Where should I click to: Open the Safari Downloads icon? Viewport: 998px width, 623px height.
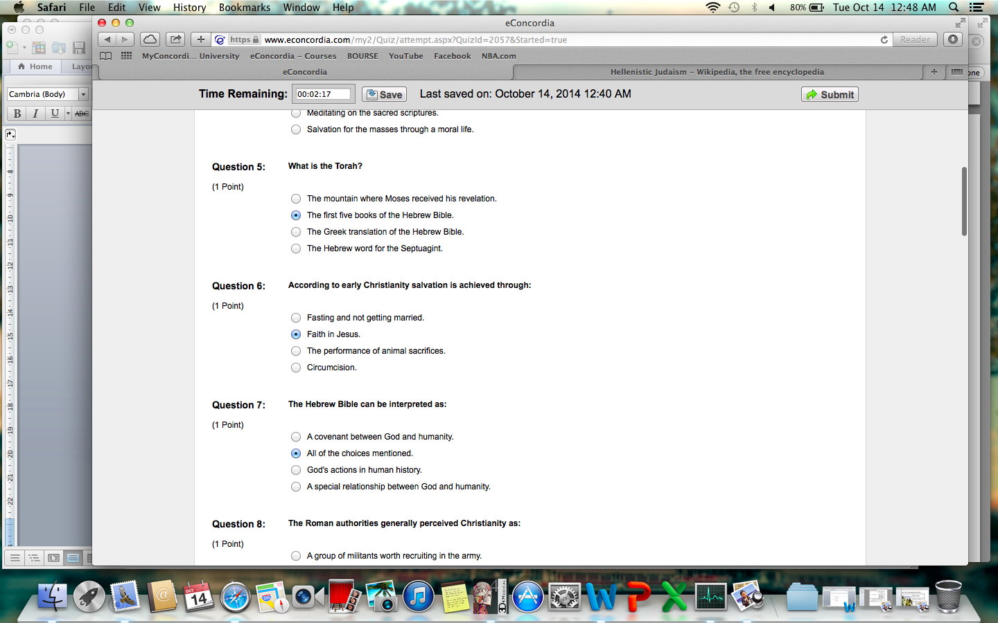point(953,39)
